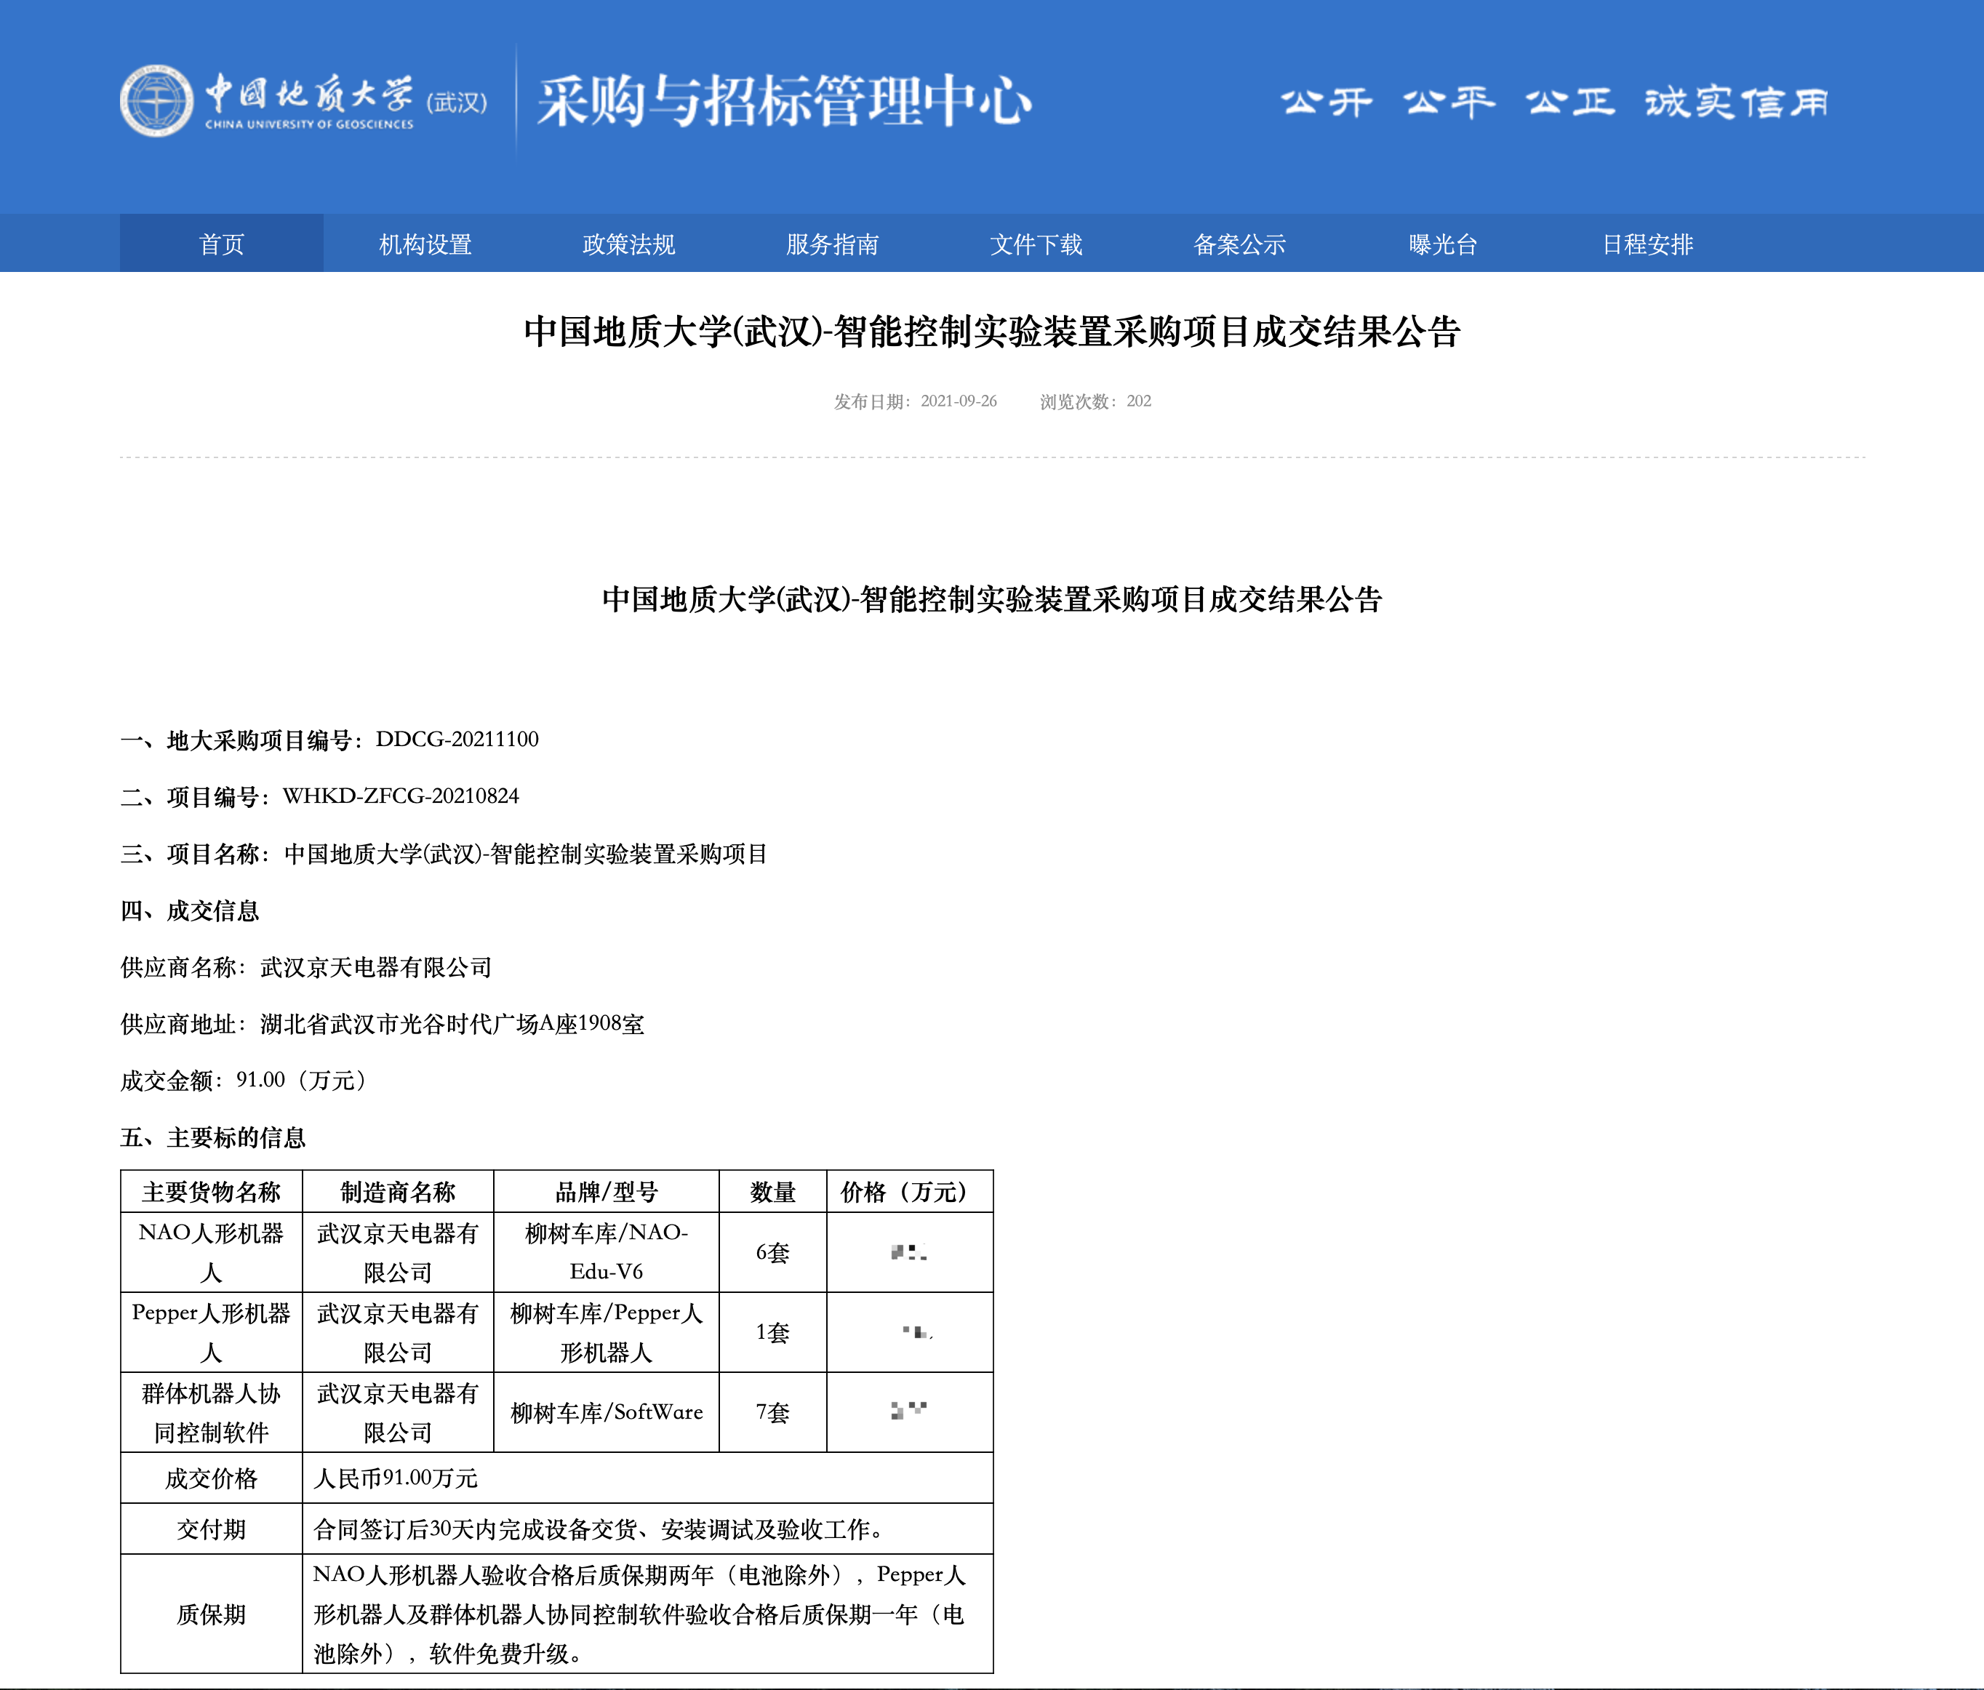Open the 文件下载 navigation item

pos(1036,244)
